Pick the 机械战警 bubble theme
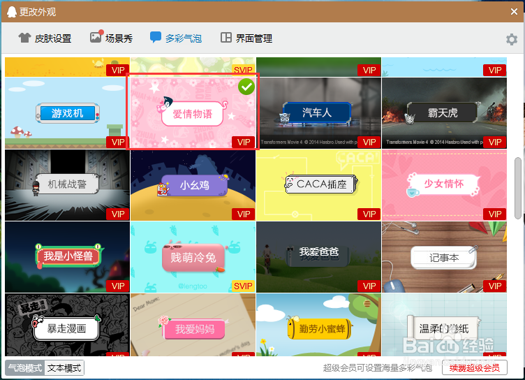Viewport: 525px width, 380px height. [x=67, y=185]
